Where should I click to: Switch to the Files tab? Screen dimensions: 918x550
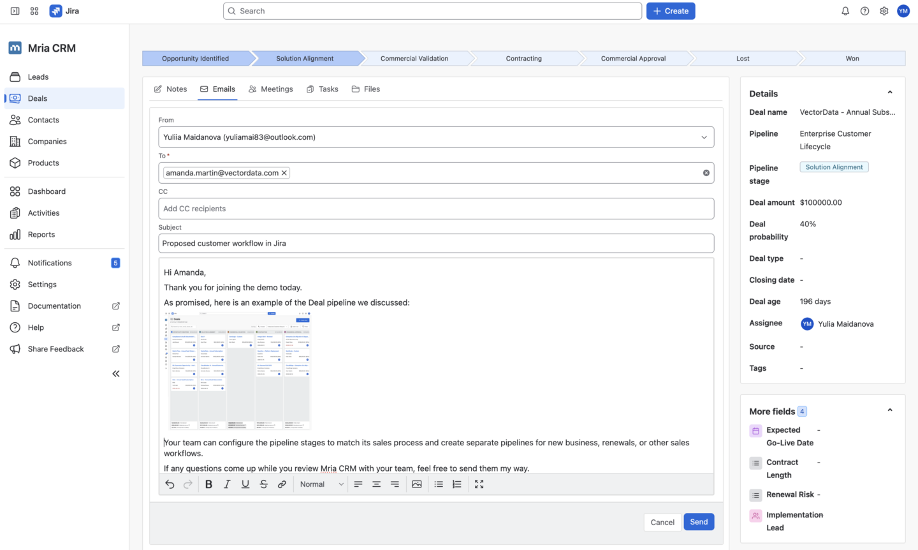click(x=366, y=89)
